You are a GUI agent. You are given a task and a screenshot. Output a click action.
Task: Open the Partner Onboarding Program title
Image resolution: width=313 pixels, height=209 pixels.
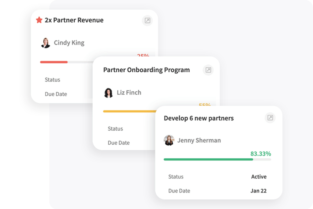click(x=146, y=70)
